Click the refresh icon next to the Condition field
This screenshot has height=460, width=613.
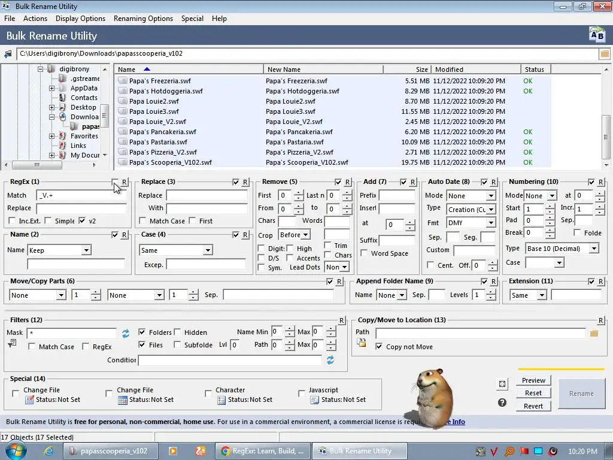click(330, 360)
